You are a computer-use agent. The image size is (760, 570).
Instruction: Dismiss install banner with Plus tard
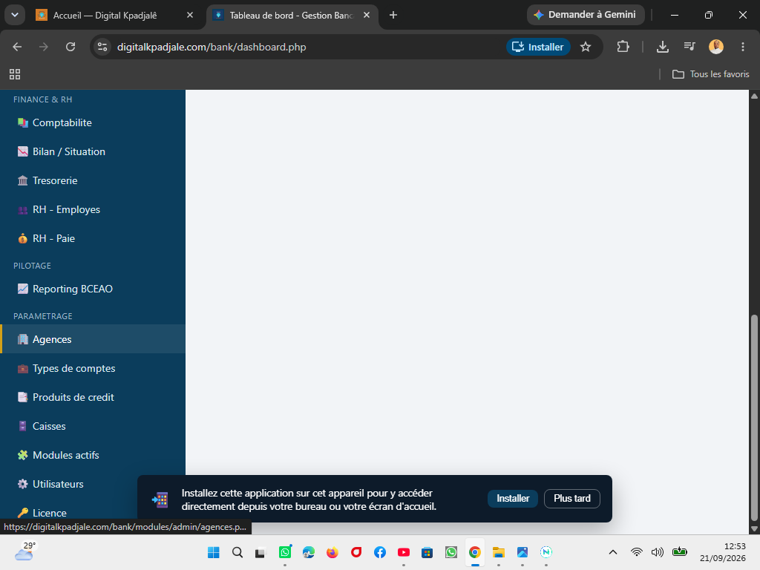(572, 498)
